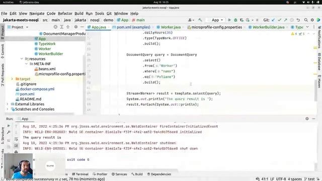Open the Refactor menu
This screenshot has width=322, height=181.
(65, 14)
